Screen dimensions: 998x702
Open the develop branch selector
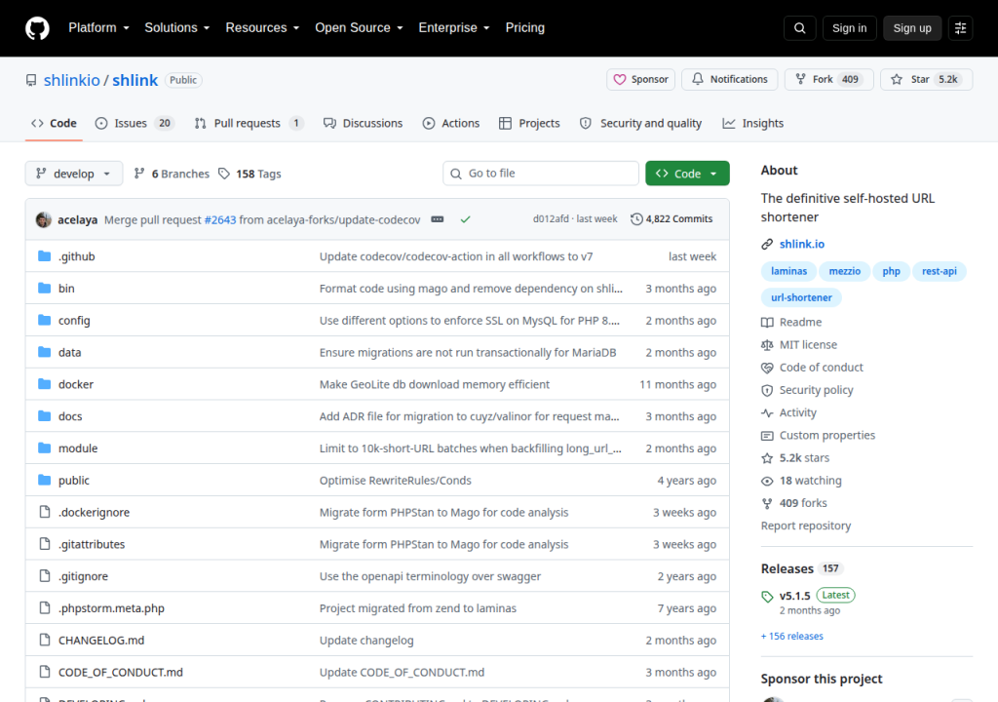click(x=74, y=174)
